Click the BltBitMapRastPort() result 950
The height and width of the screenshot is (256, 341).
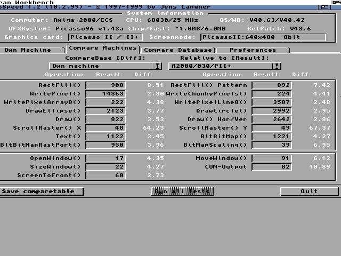(105, 145)
